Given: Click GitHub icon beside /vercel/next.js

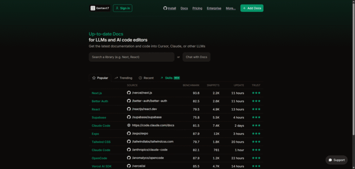Looking at the screenshot, I should [x=129, y=93].
